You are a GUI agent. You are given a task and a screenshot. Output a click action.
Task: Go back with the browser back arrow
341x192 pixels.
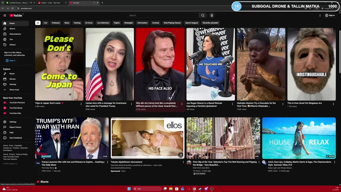pyautogui.click(x=3, y=8)
